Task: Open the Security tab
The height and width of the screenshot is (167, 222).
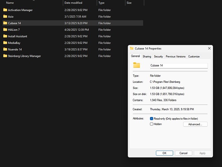Action: 158,56
